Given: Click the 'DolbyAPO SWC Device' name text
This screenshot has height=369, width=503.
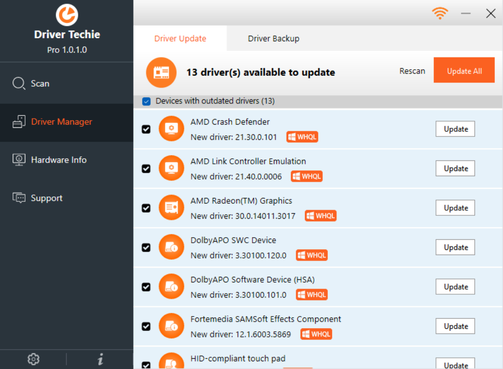Looking at the screenshot, I should pos(233,240).
